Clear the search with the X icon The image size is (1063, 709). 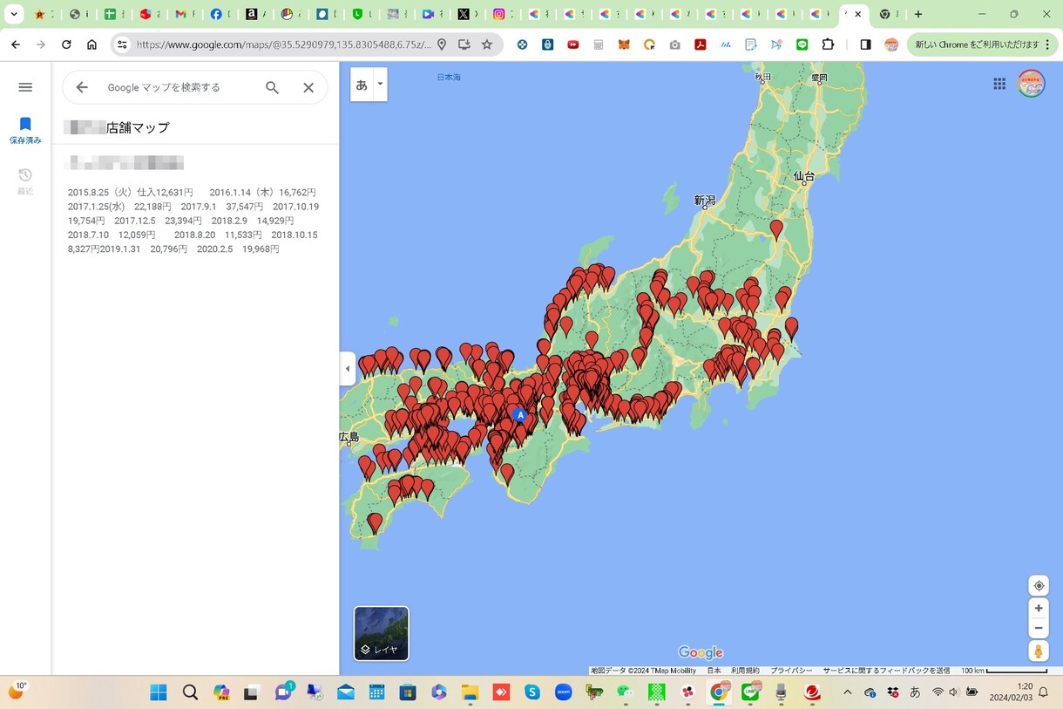308,87
